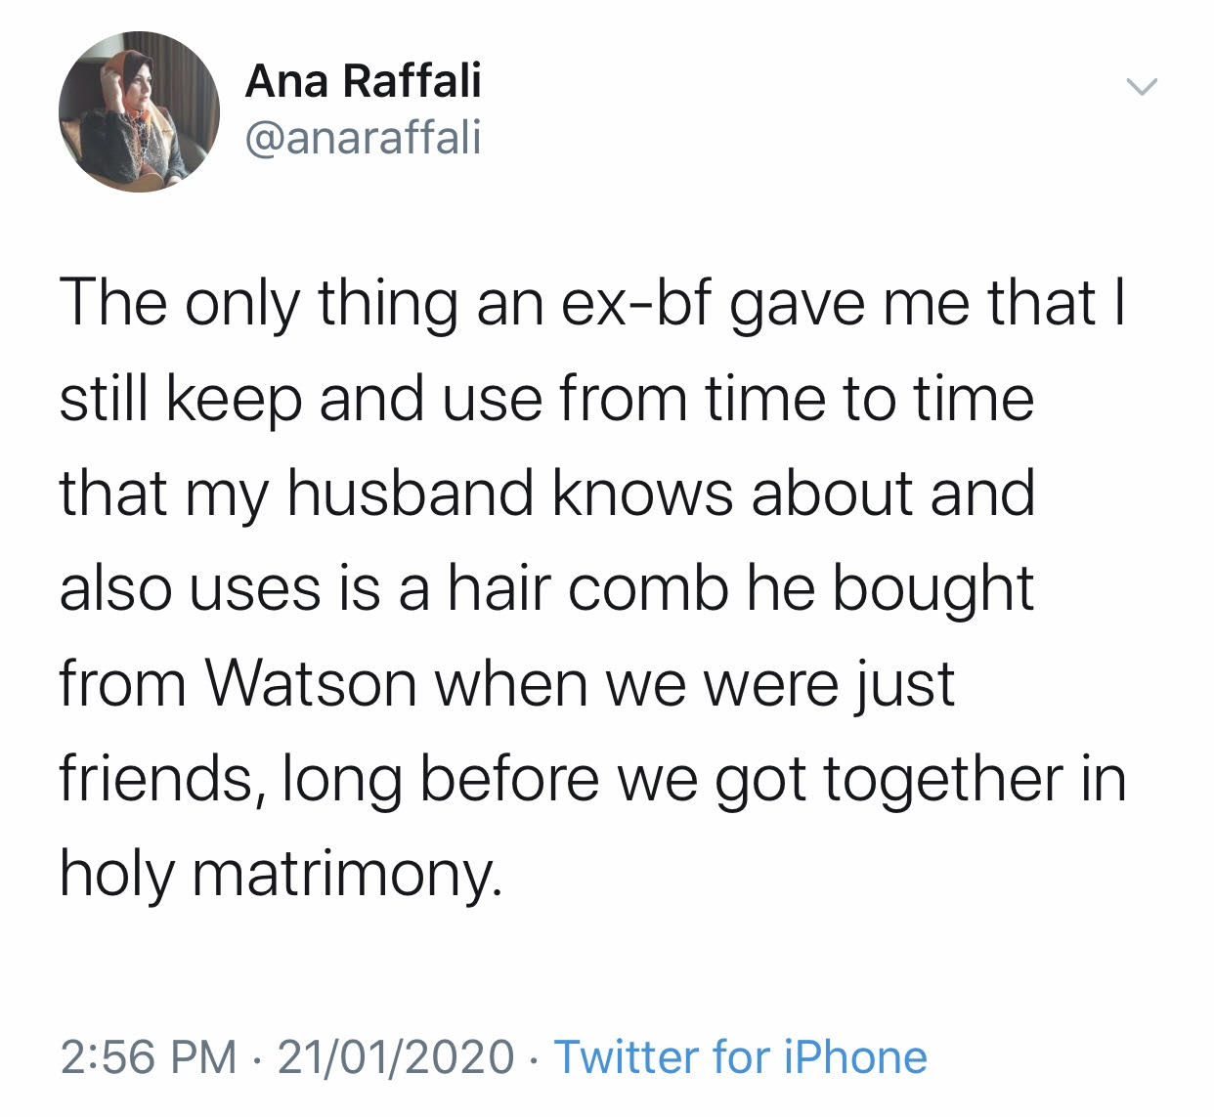
Task: Click the 2:56 PM timestamp
Action: pos(148,1056)
